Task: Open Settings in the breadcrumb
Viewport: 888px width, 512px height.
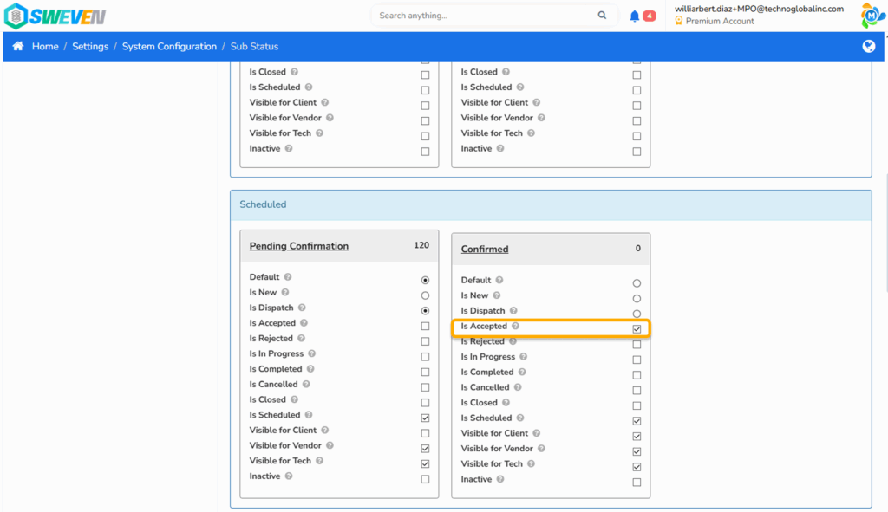Action: (90, 47)
